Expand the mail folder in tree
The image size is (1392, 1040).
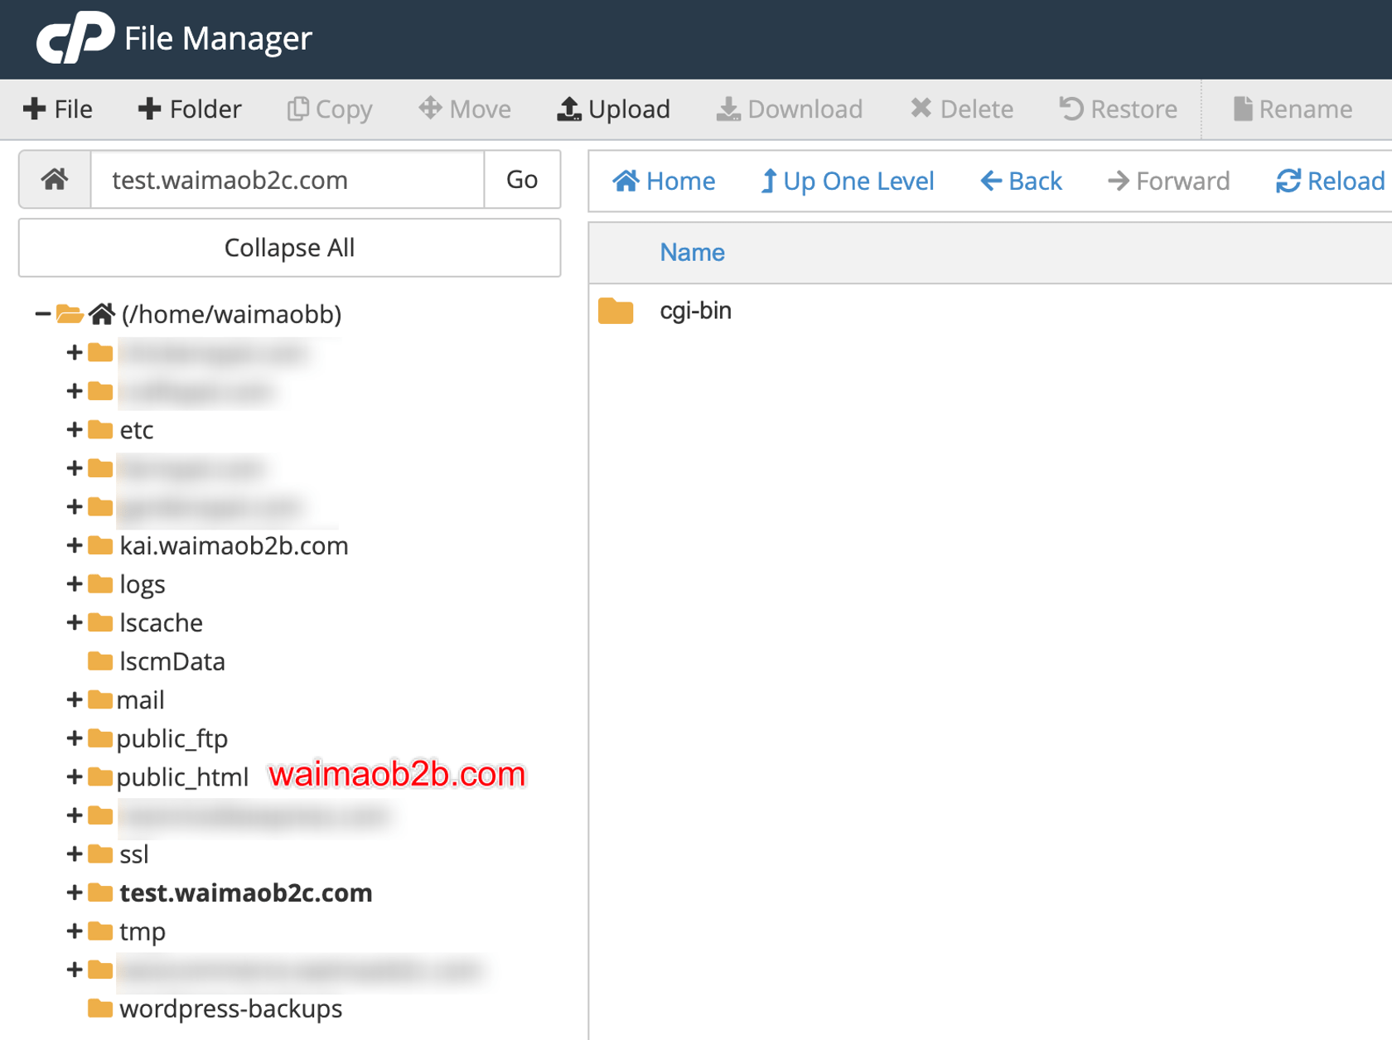coord(74,699)
